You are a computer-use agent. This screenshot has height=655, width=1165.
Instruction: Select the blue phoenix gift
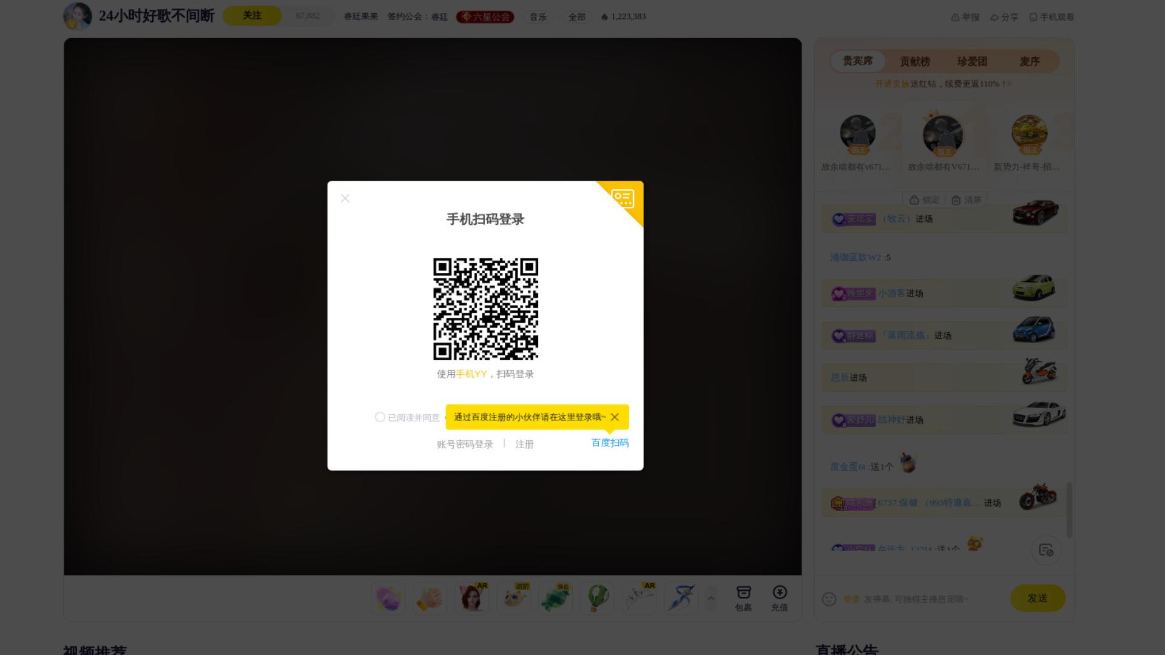[x=681, y=599]
